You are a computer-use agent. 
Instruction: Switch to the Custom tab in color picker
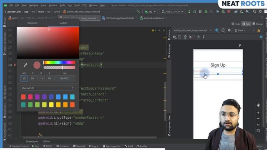point(63,23)
